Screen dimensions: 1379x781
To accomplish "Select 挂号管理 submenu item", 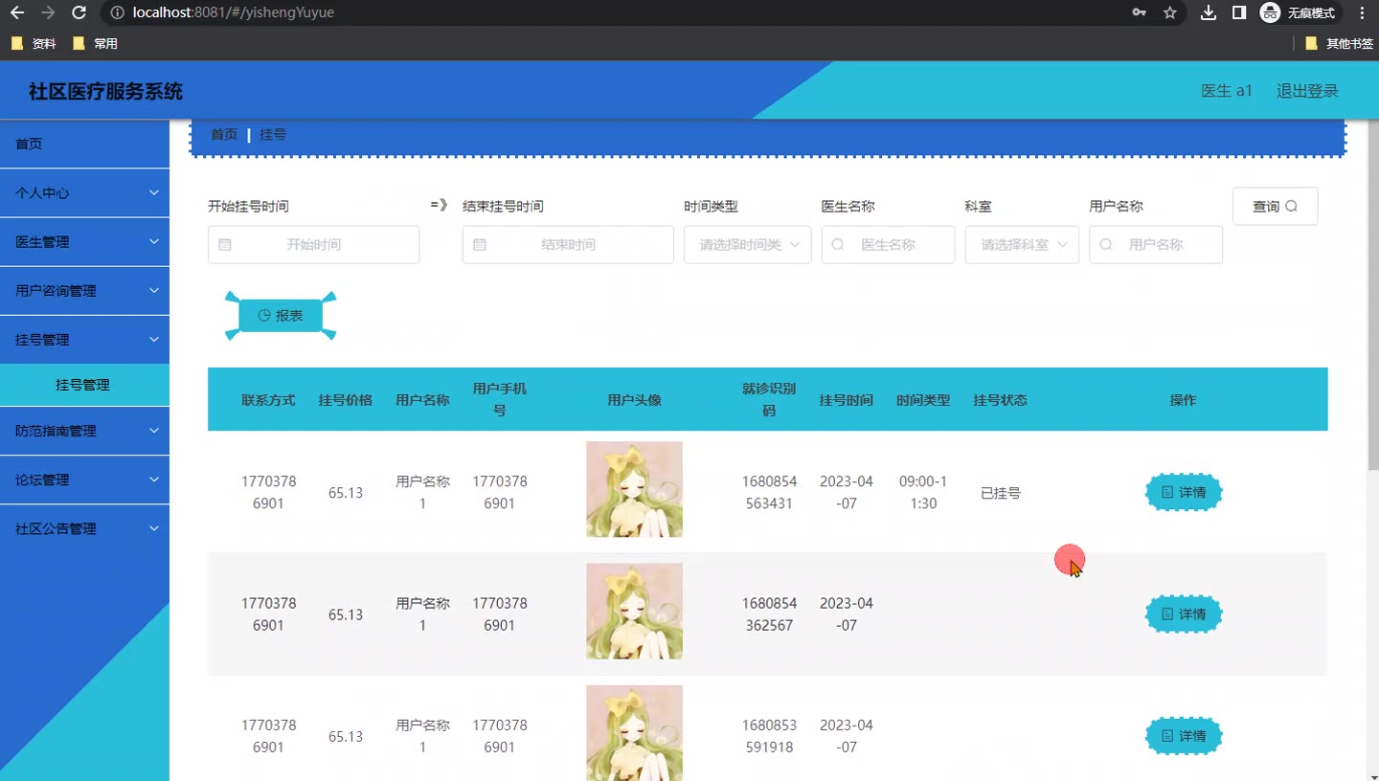I will (84, 385).
